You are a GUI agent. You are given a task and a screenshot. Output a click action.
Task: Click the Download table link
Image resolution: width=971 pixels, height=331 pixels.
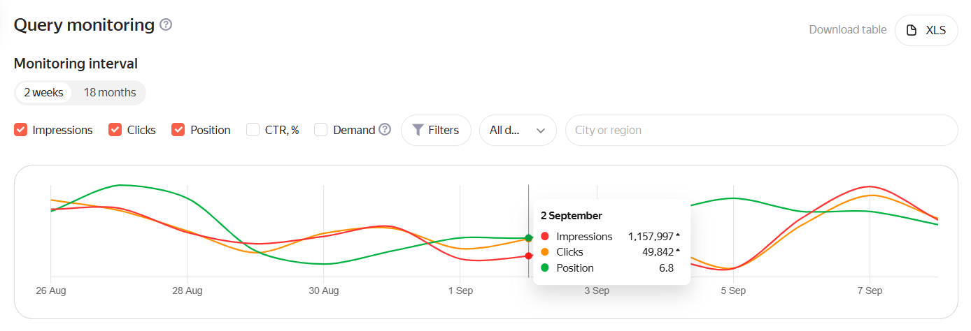tap(847, 29)
